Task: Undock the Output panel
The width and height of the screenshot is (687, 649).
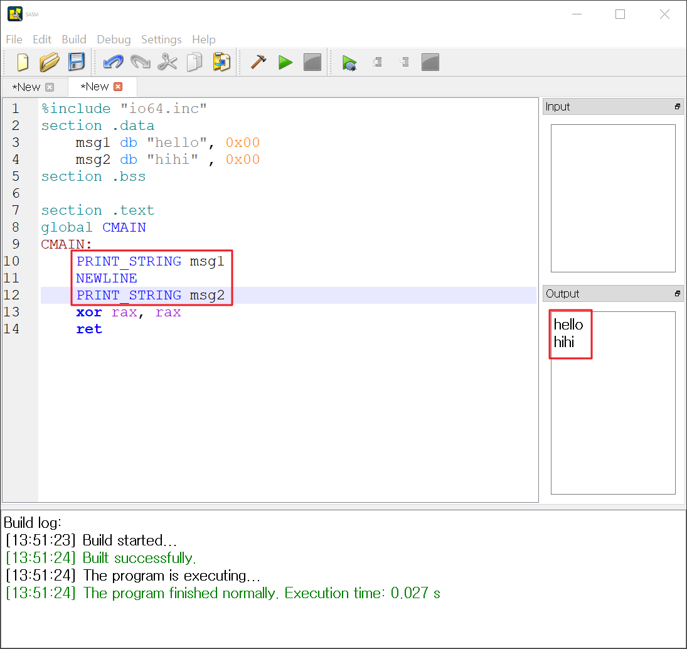Action: click(x=678, y=294)
